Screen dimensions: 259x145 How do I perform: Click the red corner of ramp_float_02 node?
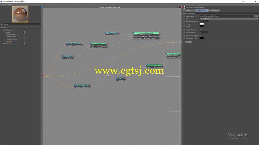(91, 86)
